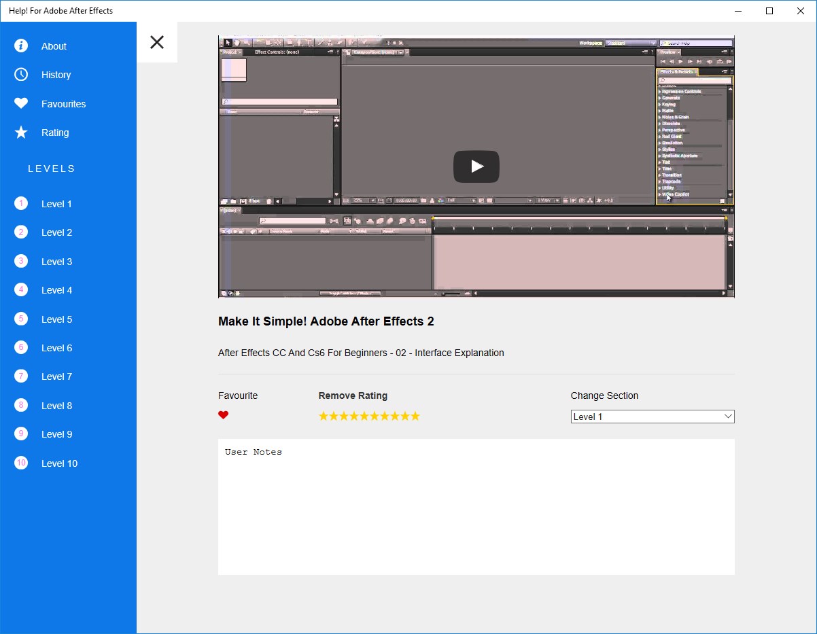This screenshot has height=634, width=817.
Task: Open the Change Section dropdown
Action: [653, 417]
